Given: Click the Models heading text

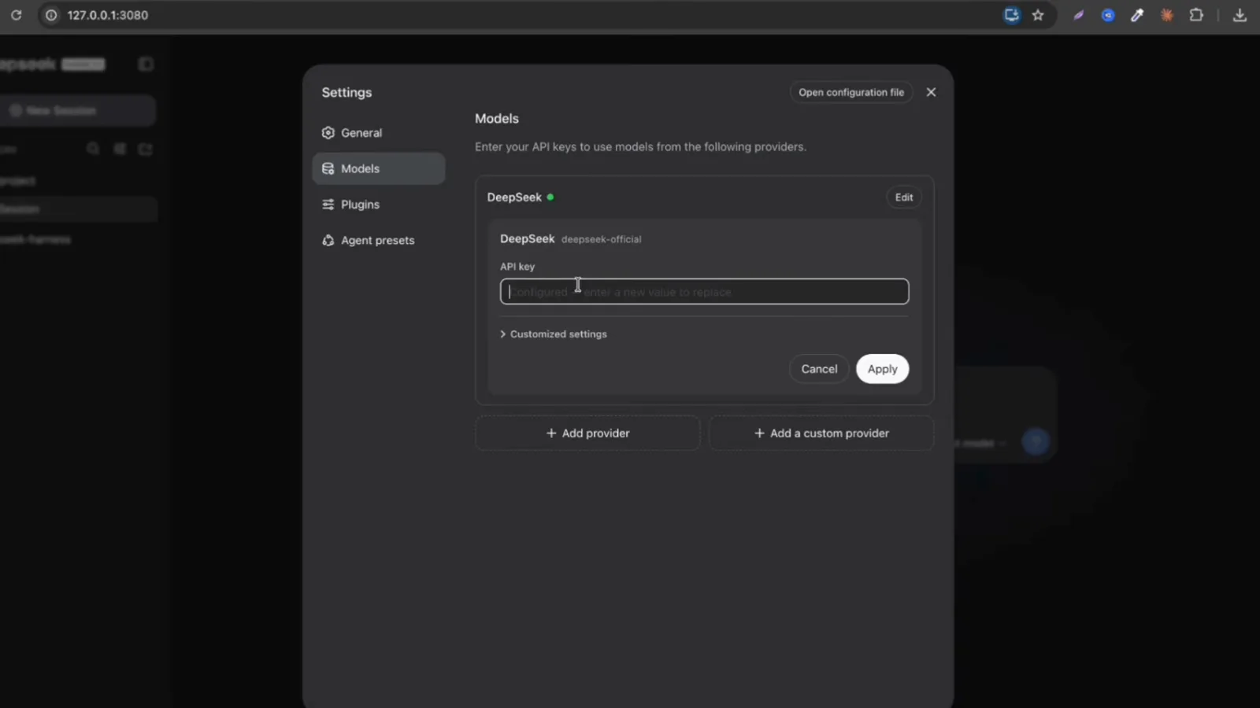Looking at the screenshot, I should [497, 119].
